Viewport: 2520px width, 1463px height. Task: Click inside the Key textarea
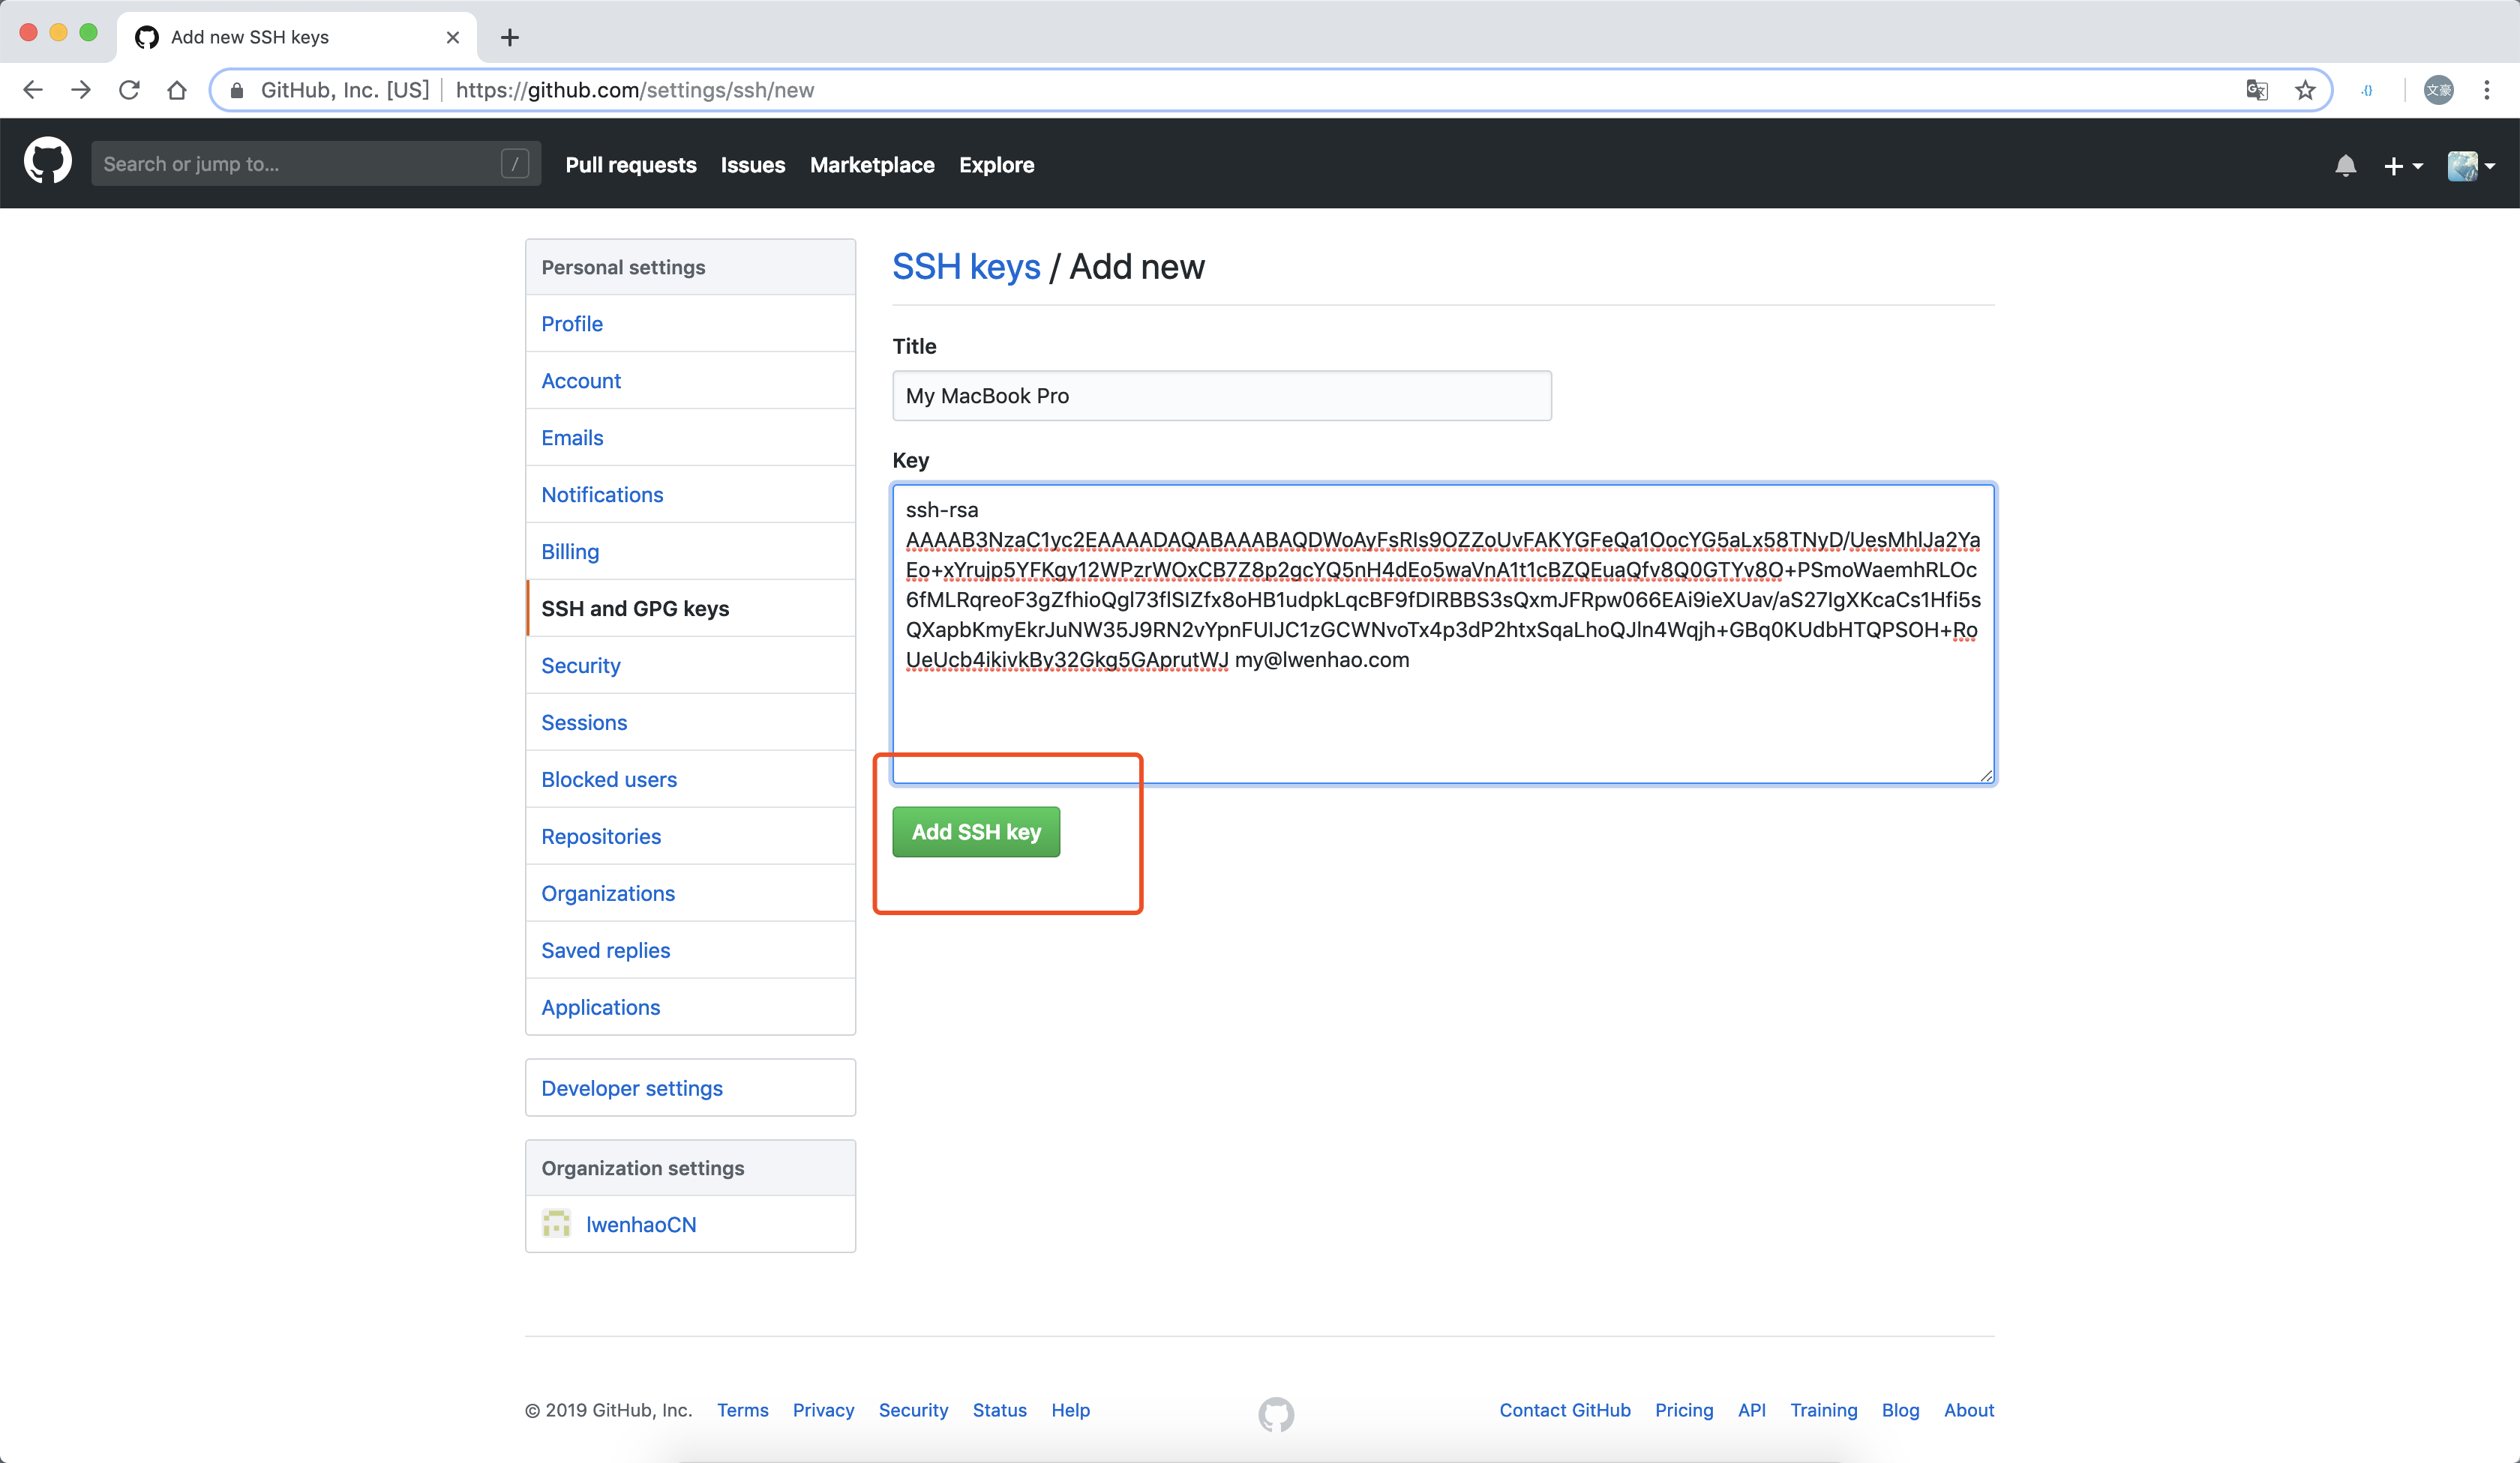tap(1443, 633)
